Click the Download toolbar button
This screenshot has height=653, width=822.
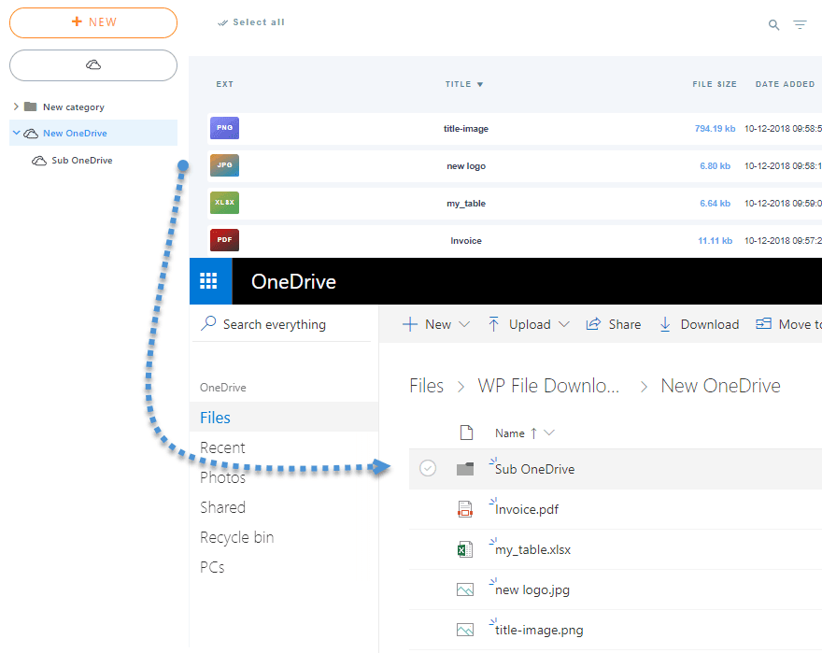pyautogui.click(x=700, y=324)
